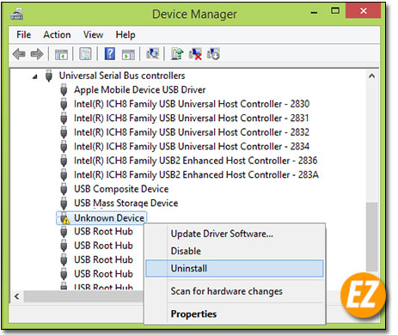398x335 pixels.
Task: Click scroll left arrow of horizontal scrollbar
Action: coord(17,296)
